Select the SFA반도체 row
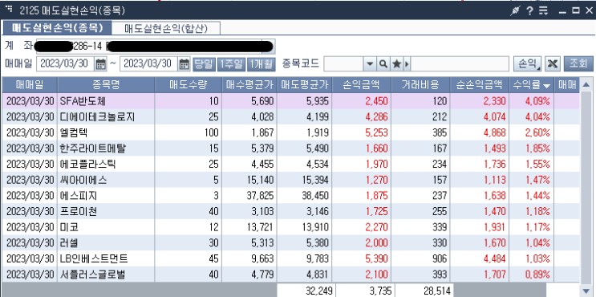596x297 pixels. coord(290,101)
